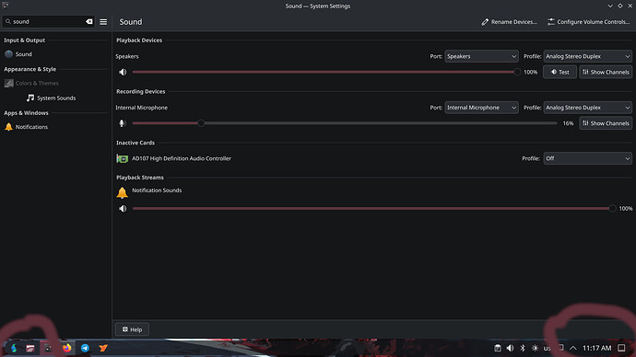636x357 pixels.
Task: Click the show desktop icon
Action: pyautogui.click(x=622, y=348)
